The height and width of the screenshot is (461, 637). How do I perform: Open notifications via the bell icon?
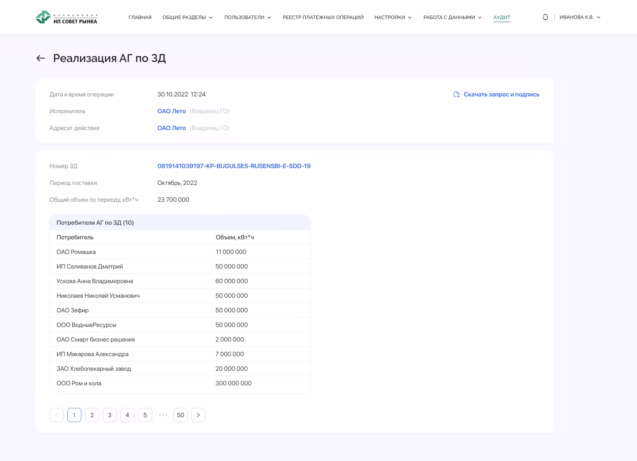coord(545,17)
